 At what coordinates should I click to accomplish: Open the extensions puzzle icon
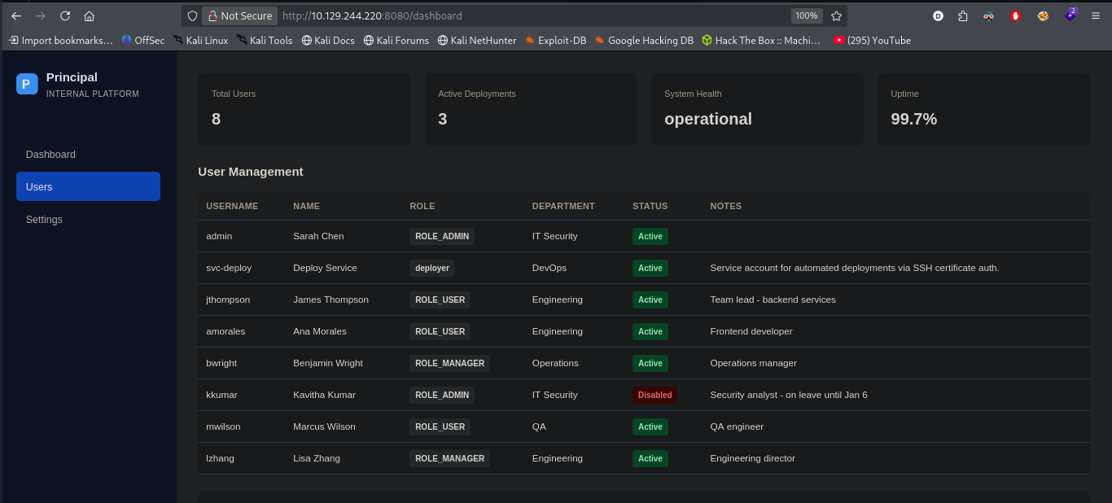click(963, 15)
